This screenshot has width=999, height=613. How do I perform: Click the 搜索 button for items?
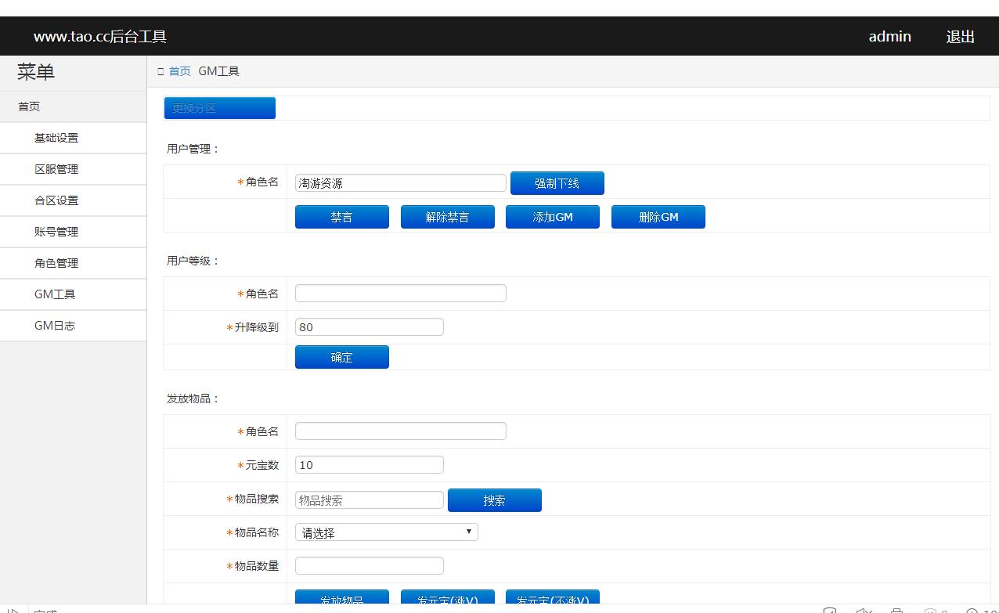pos(494,500)
